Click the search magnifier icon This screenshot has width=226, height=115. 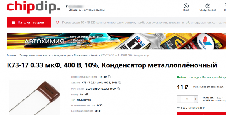pyautogui.click(x=57, y=23)
